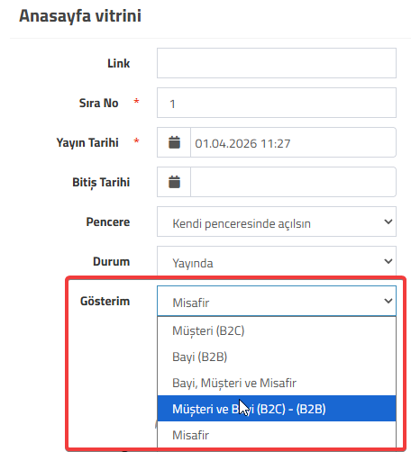Expand the Pencere dropdown
The height and width of the screenshot is (452, 411).
[277, 221]
